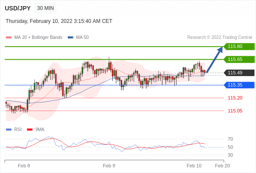Click the 115.05 red support level label
The height and width of the screenshot is (173, 256).
tap(235, 111)
